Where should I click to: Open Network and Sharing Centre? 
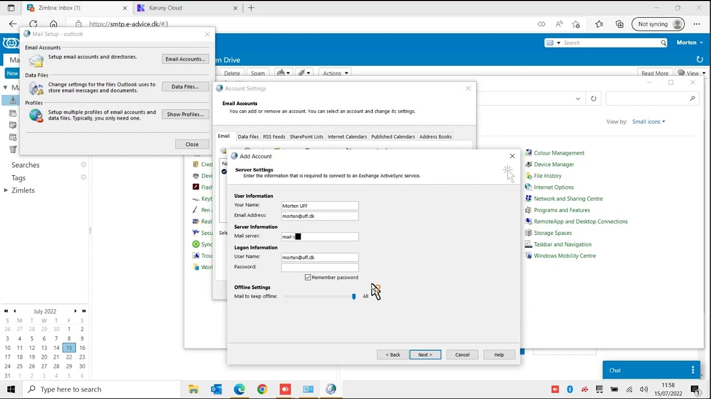coord(568,198)
